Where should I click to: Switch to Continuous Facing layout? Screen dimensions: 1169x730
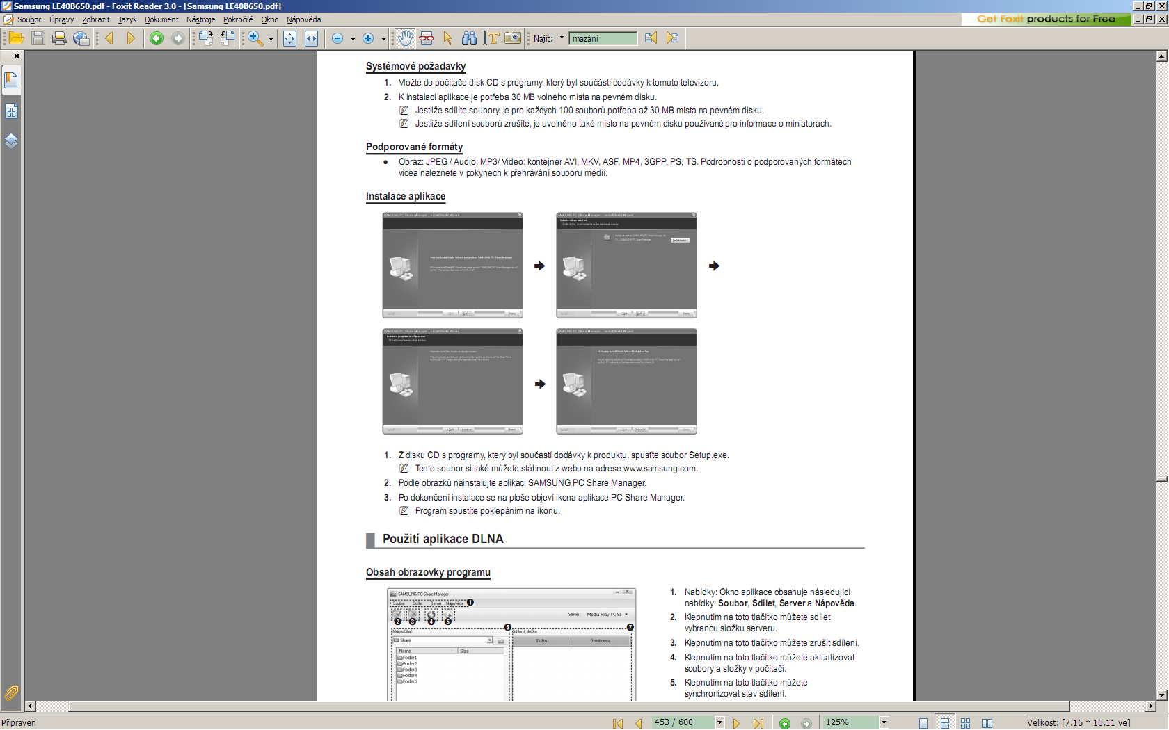coord(965,723)
